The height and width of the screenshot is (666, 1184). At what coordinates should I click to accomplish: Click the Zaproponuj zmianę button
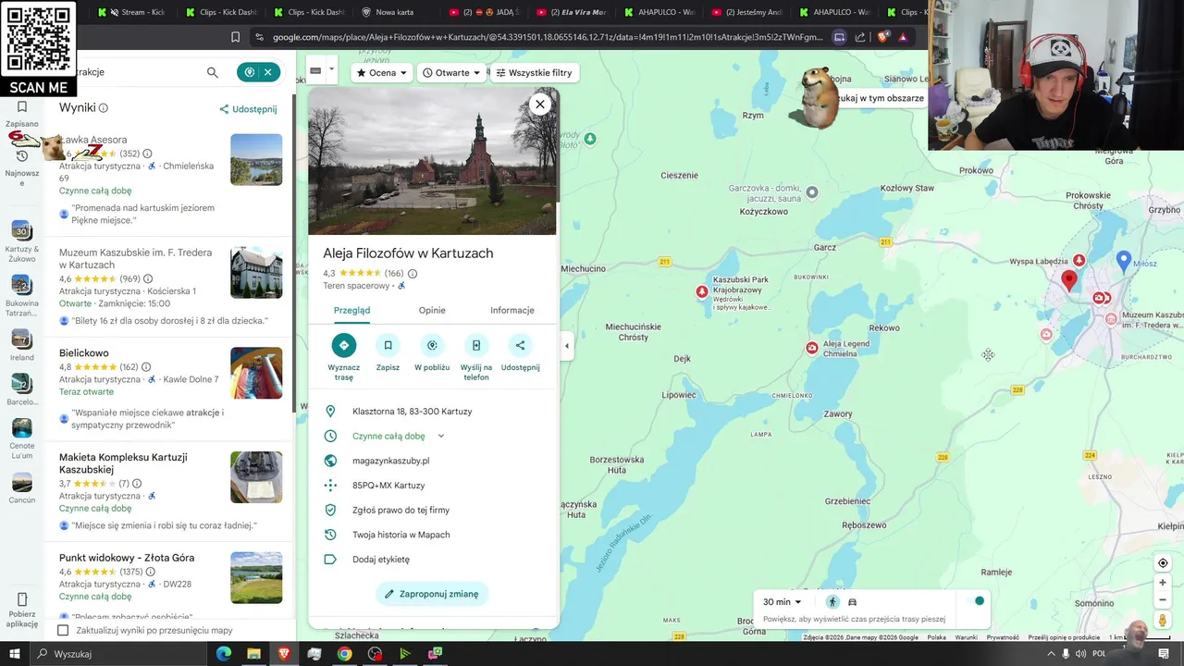coord(432,594)
